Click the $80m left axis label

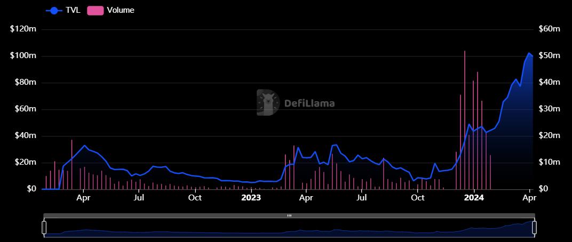click(x=25, y=83)
